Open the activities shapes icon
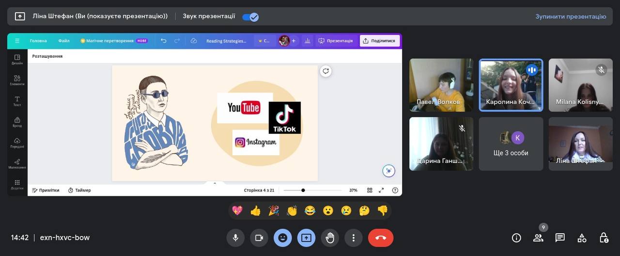 [582, 238]
